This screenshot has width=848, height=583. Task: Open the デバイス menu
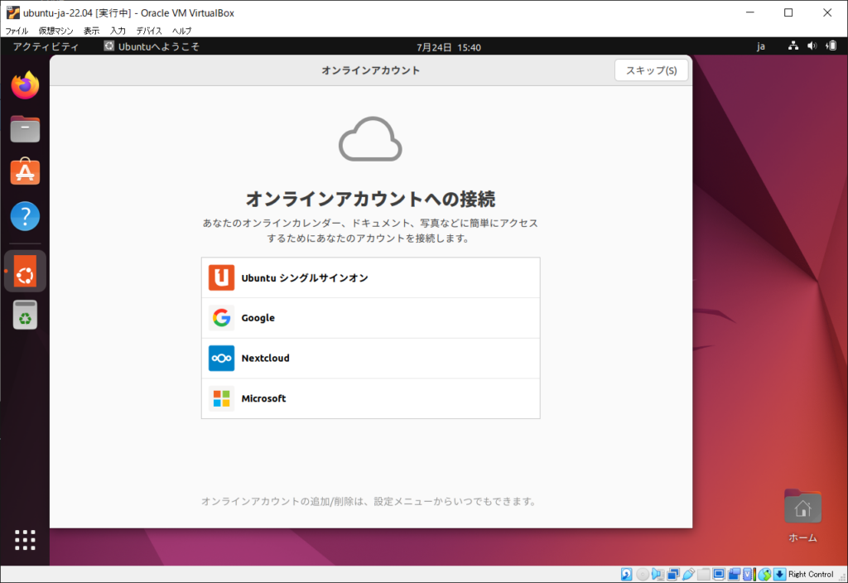point(149,31)
